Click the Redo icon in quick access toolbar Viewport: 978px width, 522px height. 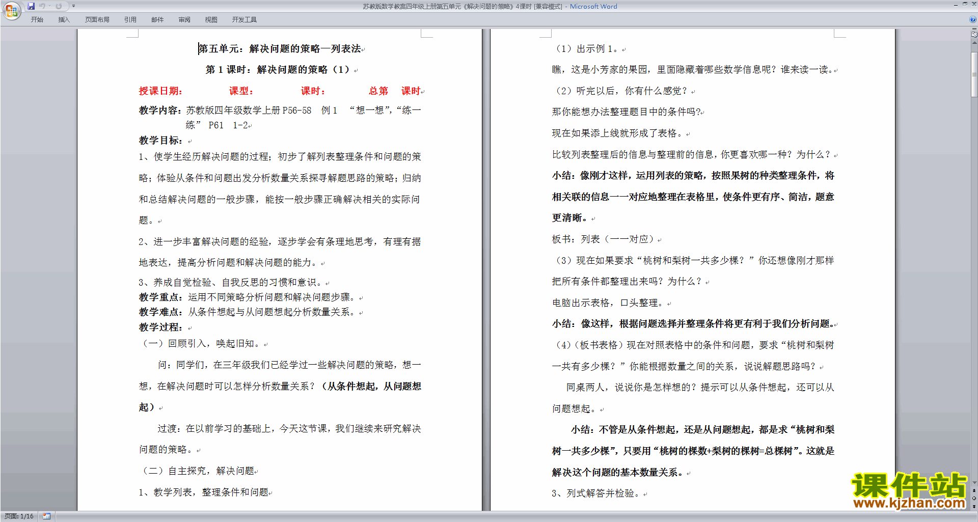point(59,6)
